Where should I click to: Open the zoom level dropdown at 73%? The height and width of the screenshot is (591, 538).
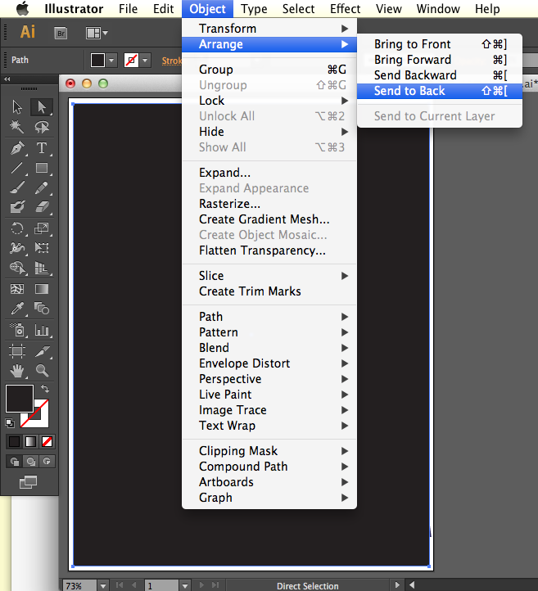click(102, 585)
